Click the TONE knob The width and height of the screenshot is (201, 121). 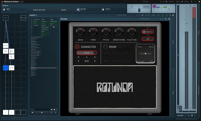click(93, 33)
